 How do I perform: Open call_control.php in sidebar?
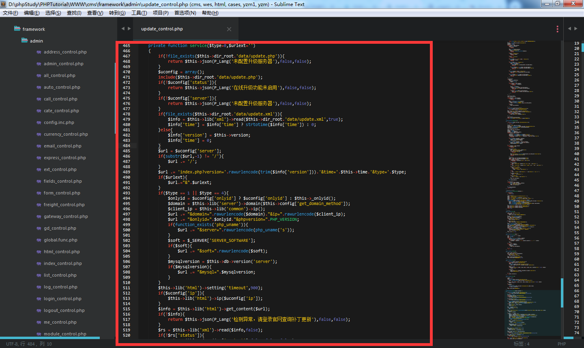(60, 99)
